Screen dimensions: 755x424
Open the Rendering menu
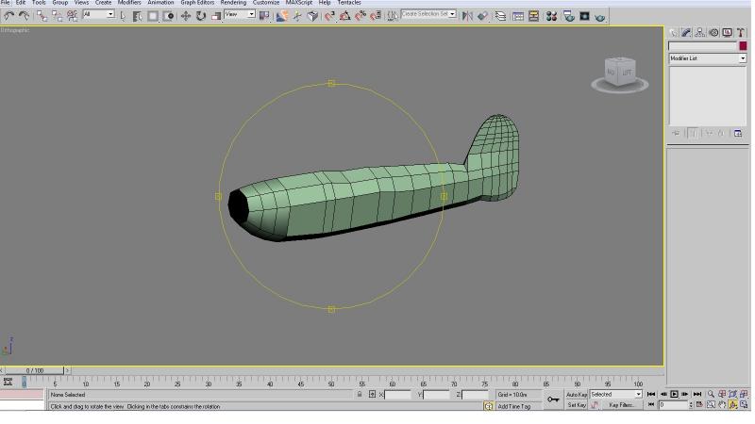click(x=233, y=3)
